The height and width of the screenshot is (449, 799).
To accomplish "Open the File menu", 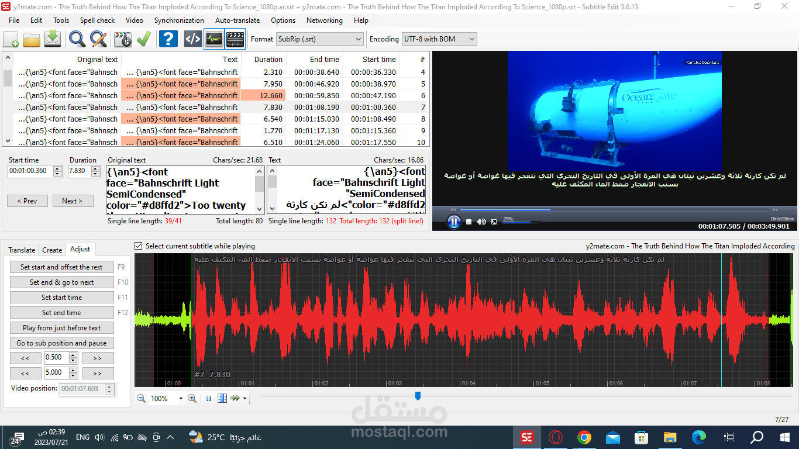I will point(14,20).
